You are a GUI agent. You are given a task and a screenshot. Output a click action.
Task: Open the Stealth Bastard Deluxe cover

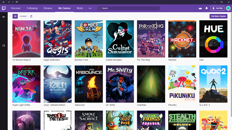click(182, 120)
